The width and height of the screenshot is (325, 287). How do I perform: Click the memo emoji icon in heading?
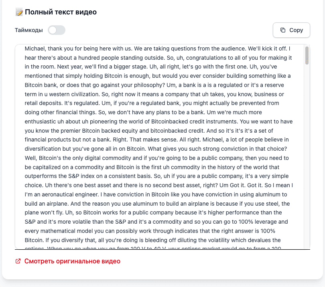tap(19, 12)
